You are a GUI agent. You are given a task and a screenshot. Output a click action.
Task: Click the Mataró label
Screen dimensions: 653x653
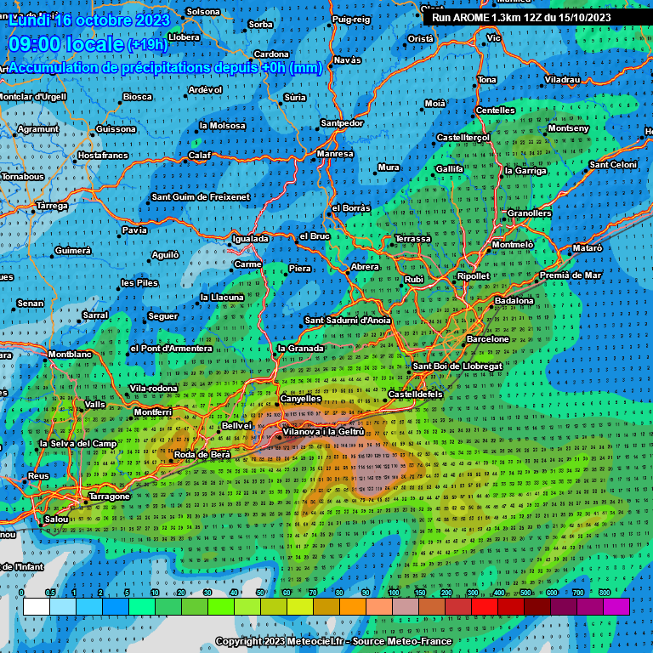click(x=588, y=248)
